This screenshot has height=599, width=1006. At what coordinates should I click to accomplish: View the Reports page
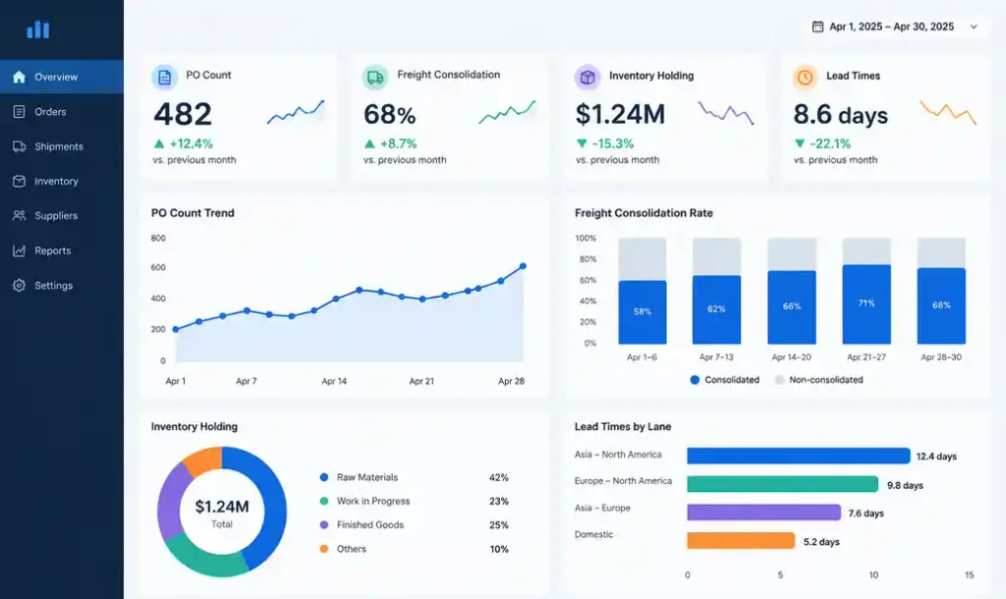click(62, 250)
